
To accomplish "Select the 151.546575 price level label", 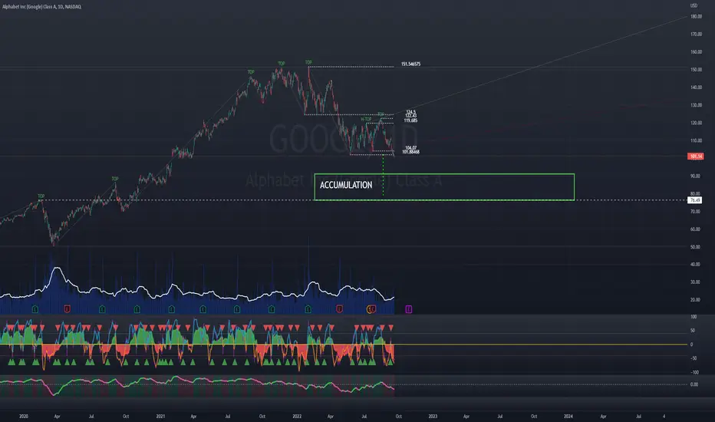I will click(x=411, y=64).
